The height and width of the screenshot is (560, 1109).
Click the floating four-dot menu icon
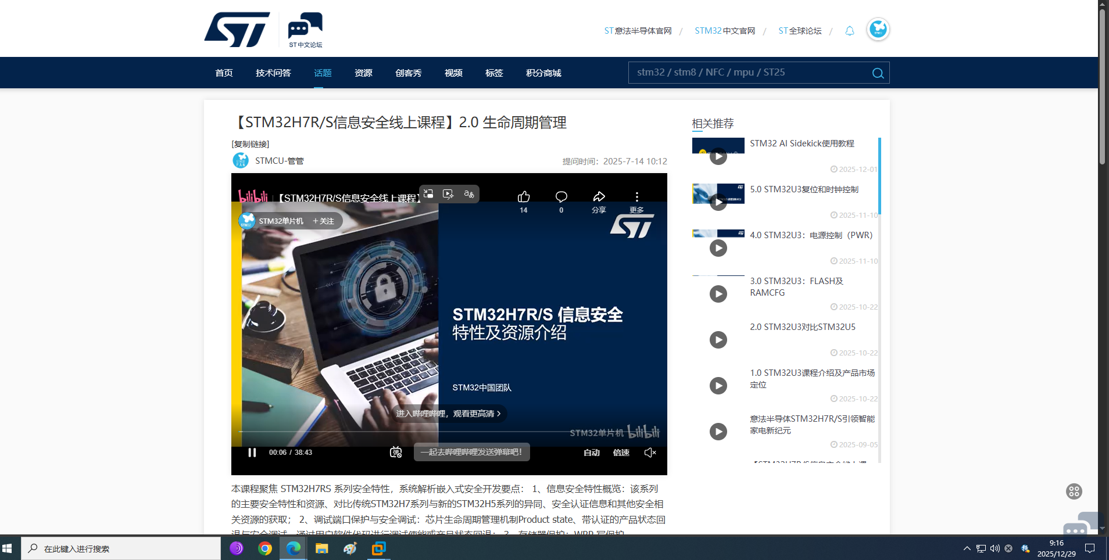pyautogui.click(x=1074, y=491)
